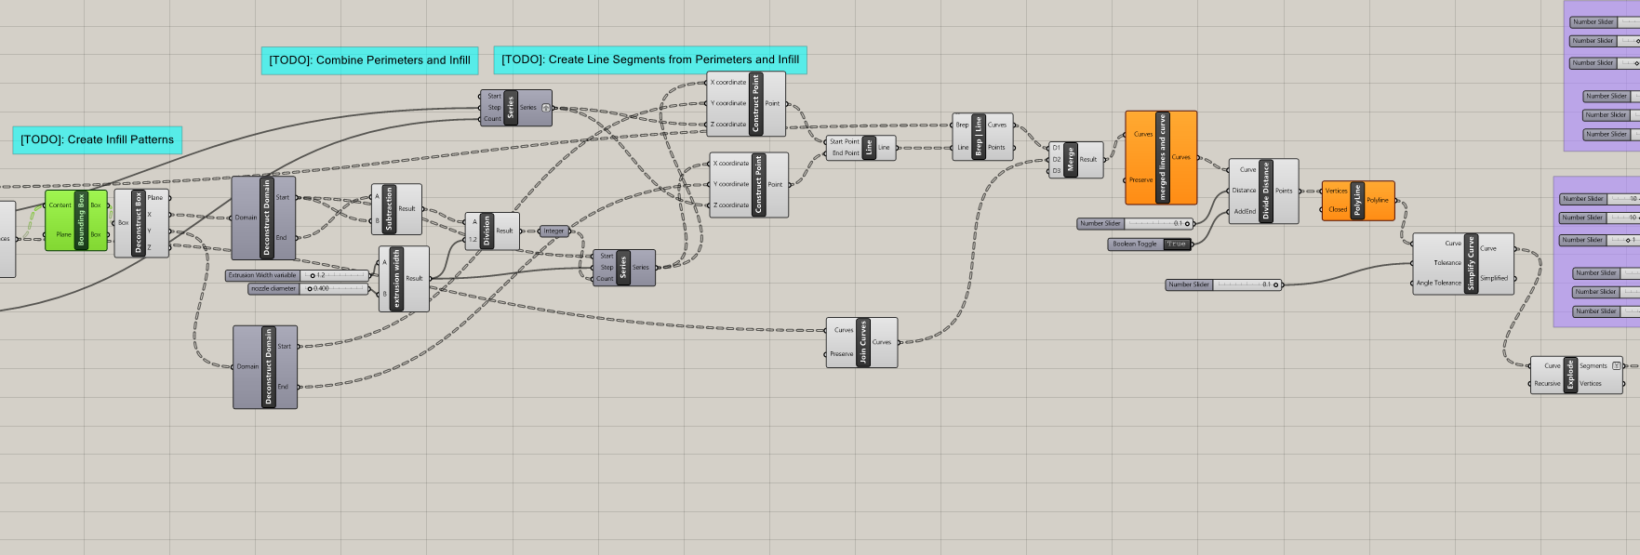
Task: Select the orange merged lines and curve component
Action: 1161,158
